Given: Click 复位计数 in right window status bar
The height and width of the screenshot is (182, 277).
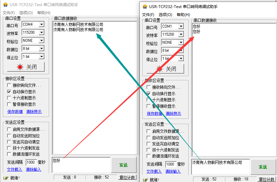Looking at the screenshot, I should pos(267,179).
